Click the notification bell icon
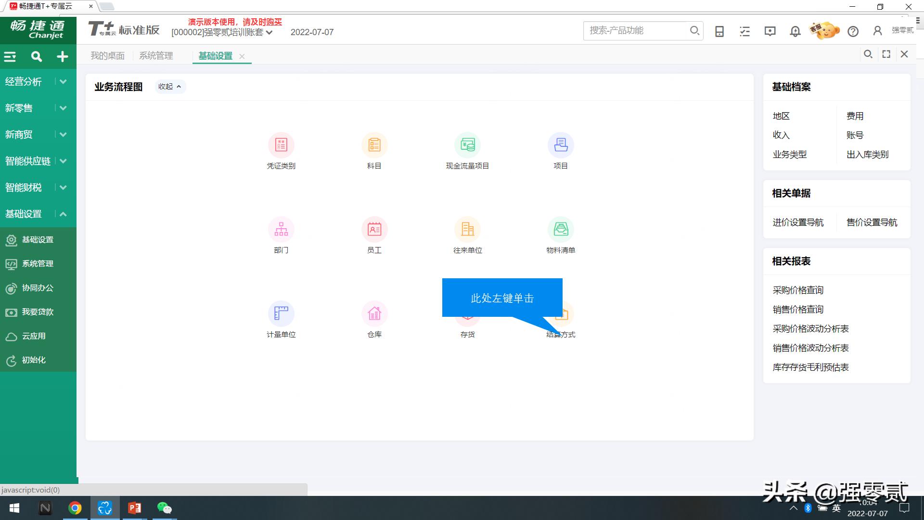The height and width of the screenshot is (520, 924). pyautogui.click(x=795, y=31)
